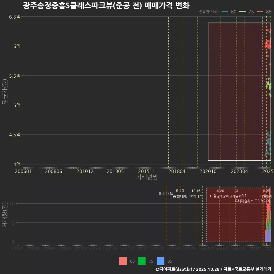Open the 디아파트(dapt.kr) link in the footer
Screen dimensions: 274x274
tap(173, 269)
